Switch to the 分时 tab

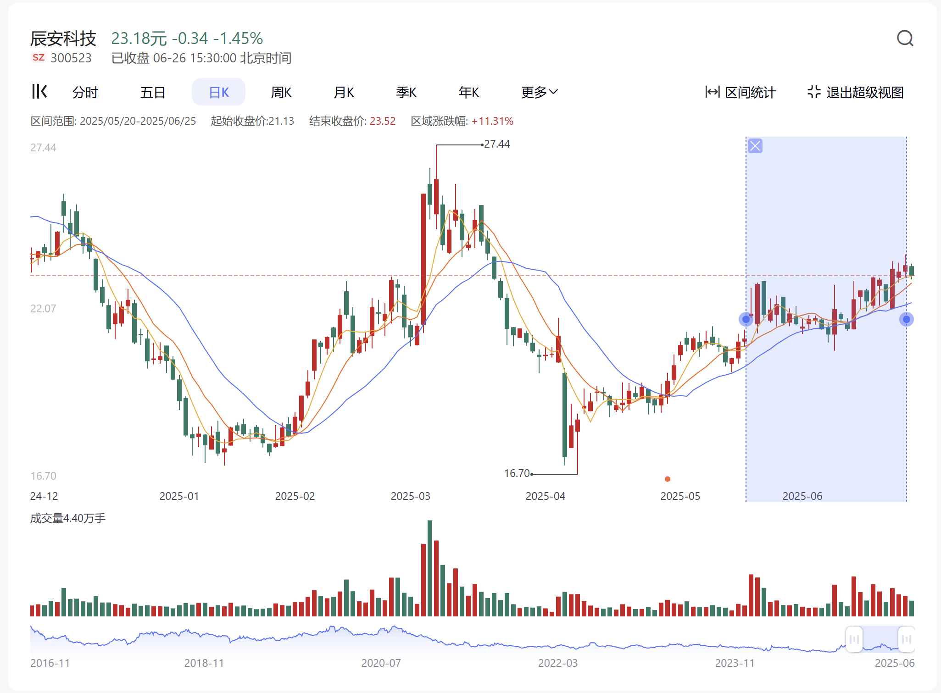tap(85, 92)
